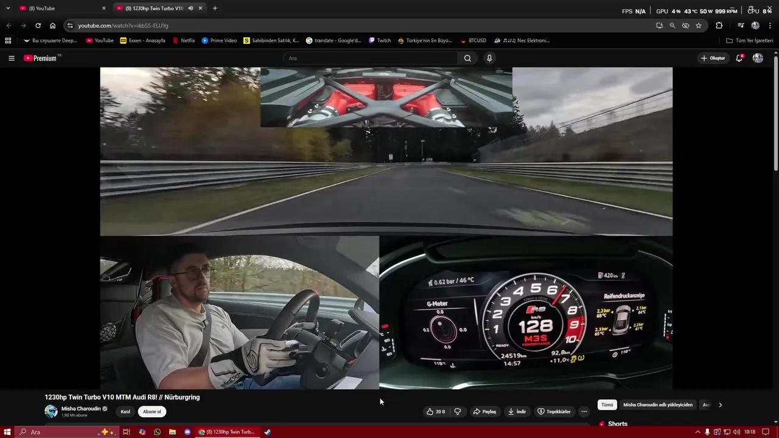Screen dimensions: 779x438
Task: Open volume control in system tray
Action: click(x=737, y=432)
